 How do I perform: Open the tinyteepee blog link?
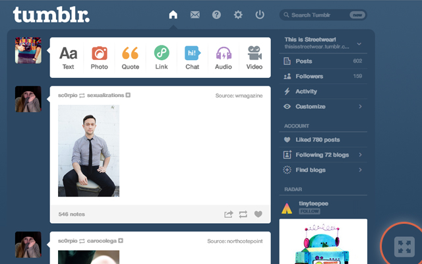tap(314, 203)
